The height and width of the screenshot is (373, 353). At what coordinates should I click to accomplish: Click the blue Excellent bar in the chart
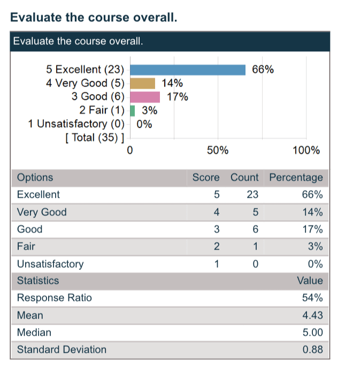188,69
